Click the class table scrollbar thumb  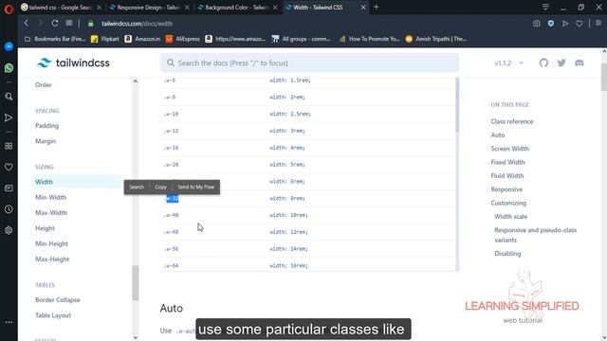point(457,105)
